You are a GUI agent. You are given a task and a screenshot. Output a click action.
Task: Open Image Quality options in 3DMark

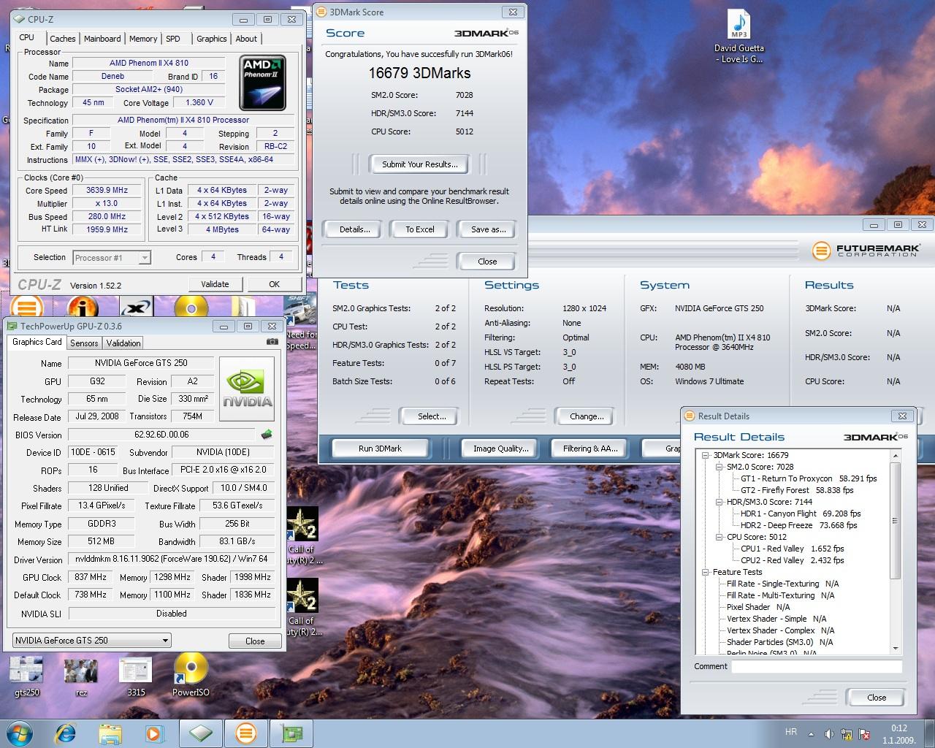(x=500, y=449)
